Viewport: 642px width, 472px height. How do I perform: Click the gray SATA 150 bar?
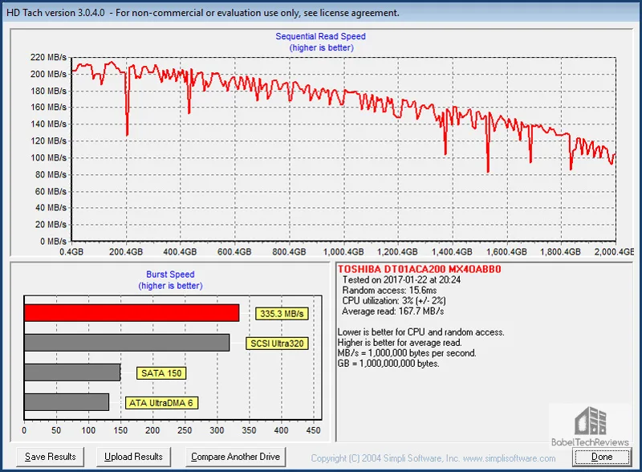click(72, 372)
